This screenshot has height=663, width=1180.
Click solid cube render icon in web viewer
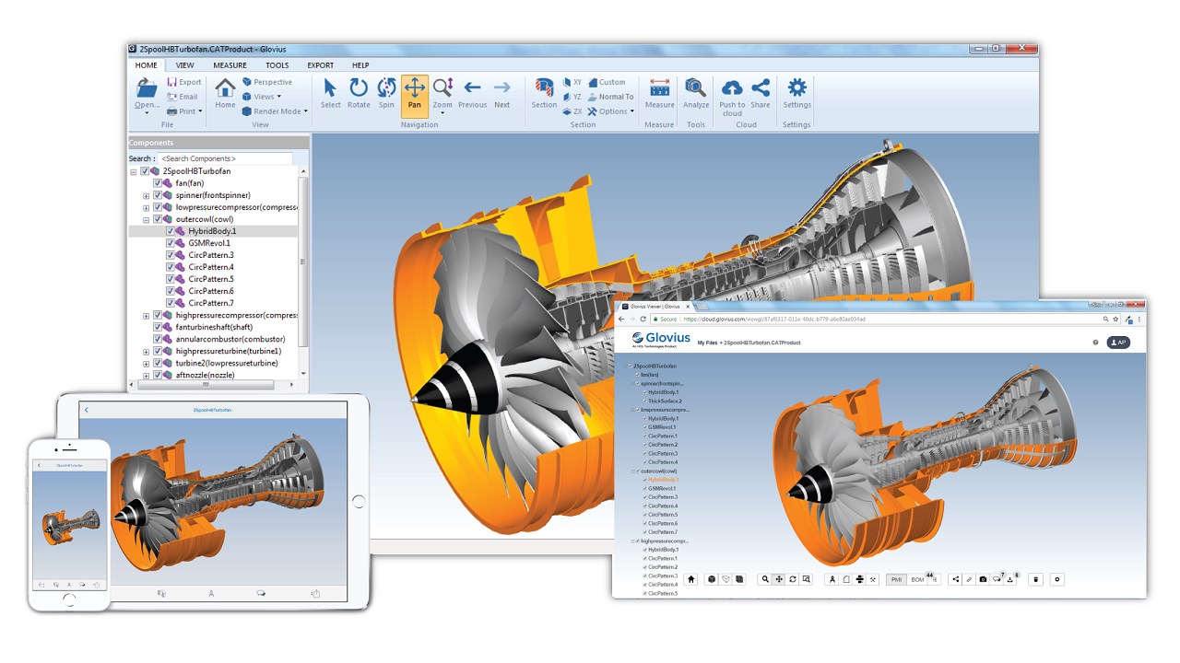tap(712, 579)
